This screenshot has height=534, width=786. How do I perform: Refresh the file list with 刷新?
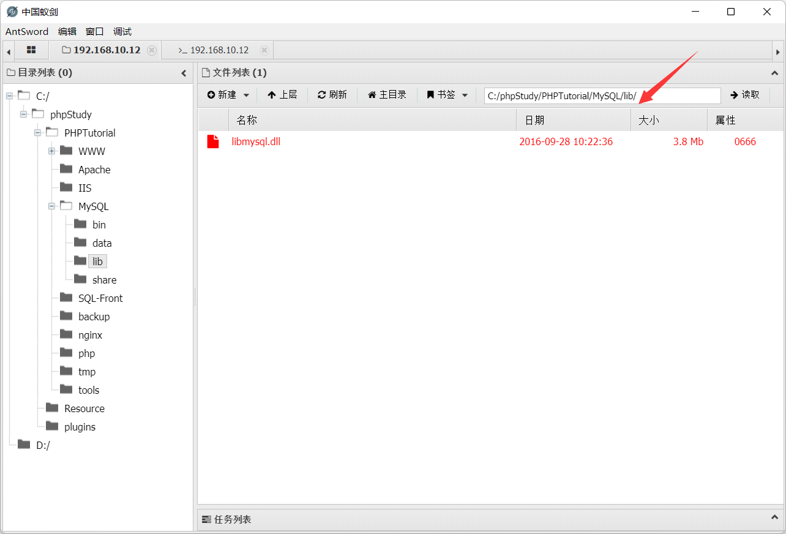[x=332, y=95]
